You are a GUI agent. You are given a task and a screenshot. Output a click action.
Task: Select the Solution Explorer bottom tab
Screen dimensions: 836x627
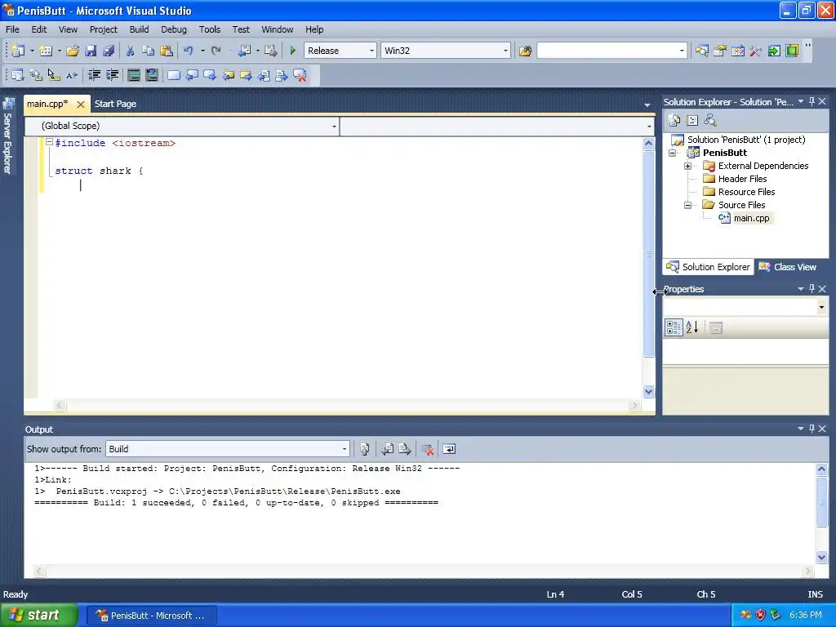[708, 267]
